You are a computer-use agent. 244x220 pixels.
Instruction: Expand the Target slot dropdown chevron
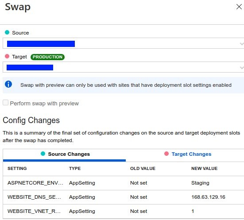pos(242,68)
